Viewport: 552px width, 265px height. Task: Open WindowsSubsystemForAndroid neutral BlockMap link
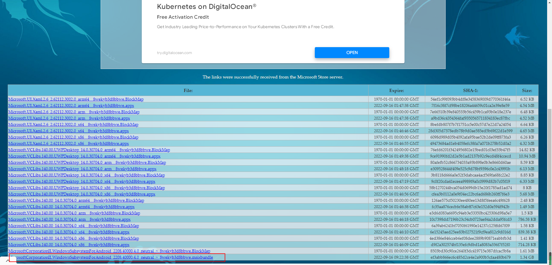point(109,251)
